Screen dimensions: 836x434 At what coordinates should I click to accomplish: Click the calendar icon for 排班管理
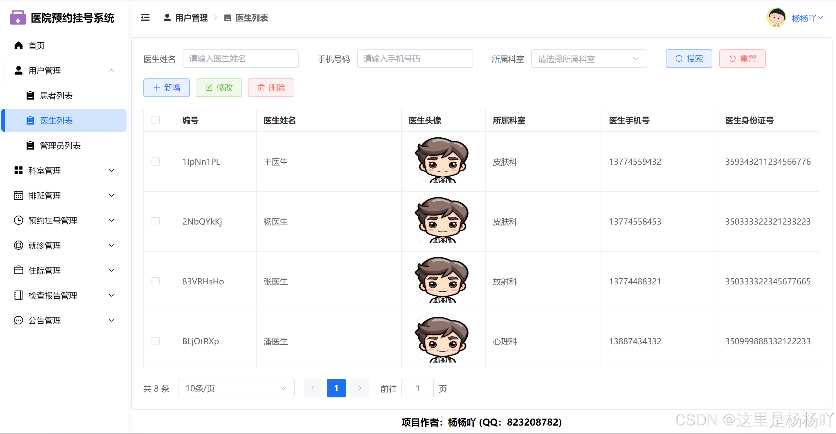[19, 196]
